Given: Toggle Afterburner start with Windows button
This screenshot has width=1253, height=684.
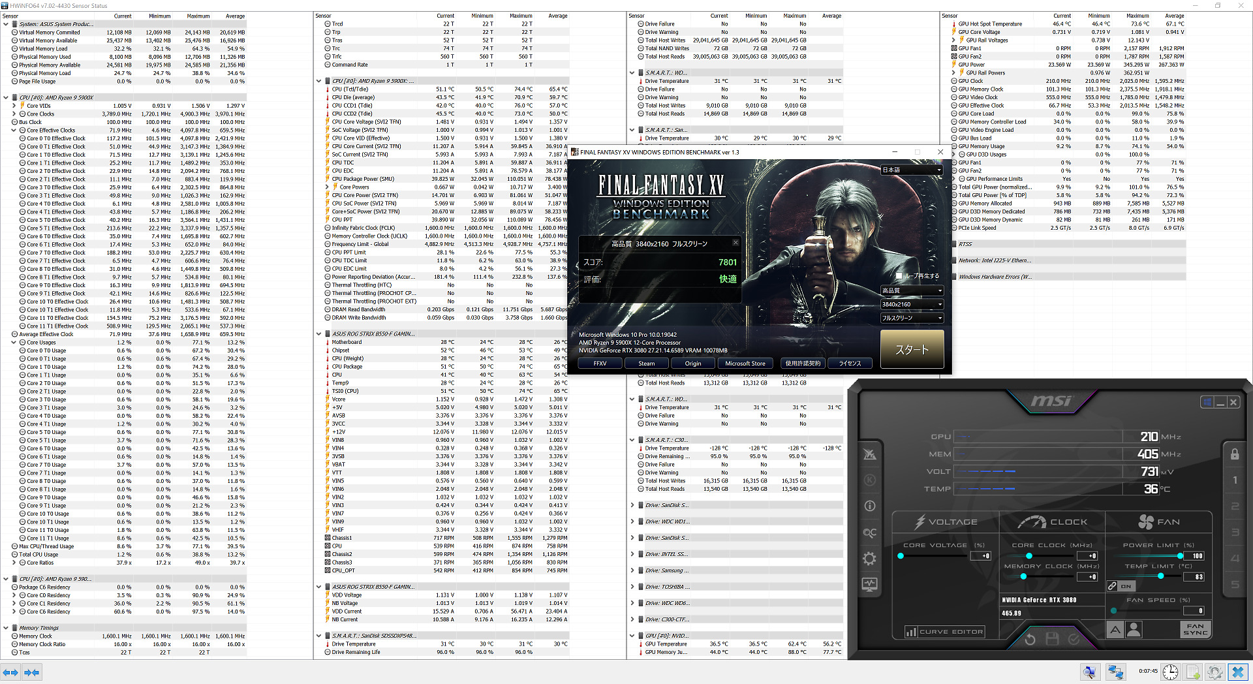Looking at the screenshot, I should (x=1207, y=402).
